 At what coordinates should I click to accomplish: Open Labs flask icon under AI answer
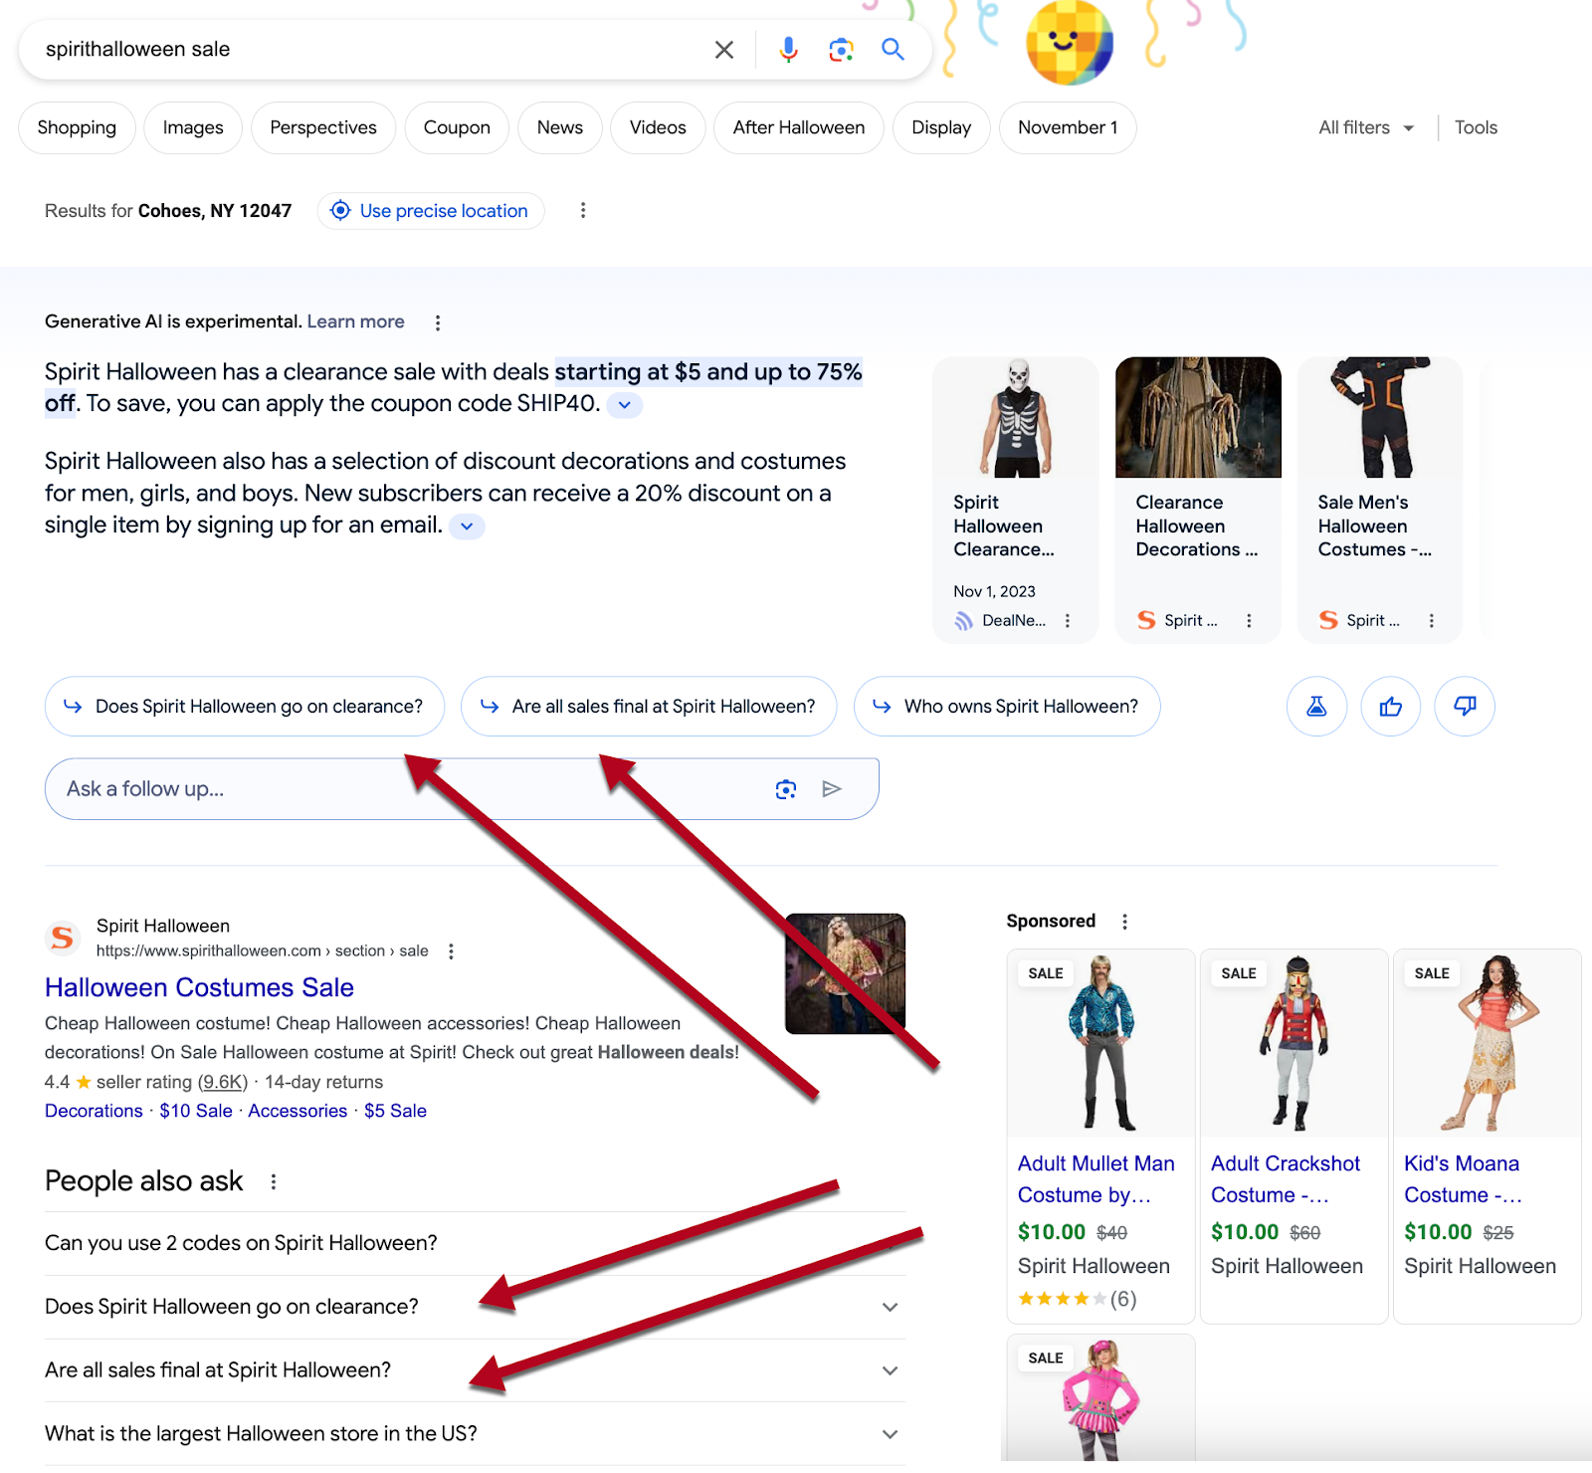point(1316,707)
